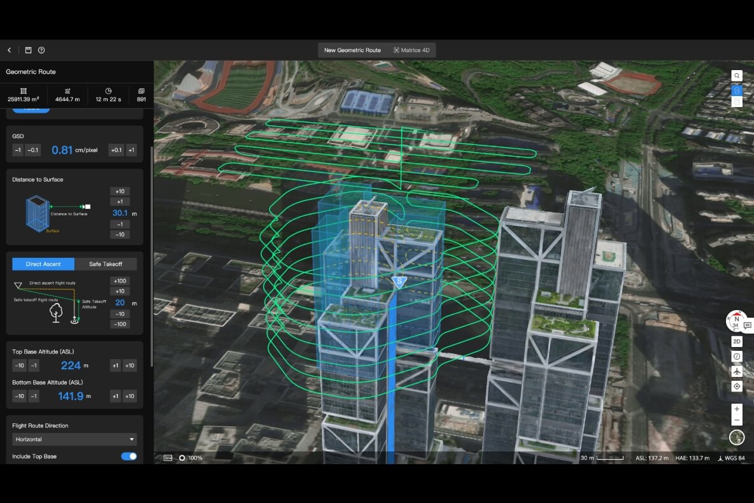
Task: Recenter map with the target locate icon
Action: [737, 386]
